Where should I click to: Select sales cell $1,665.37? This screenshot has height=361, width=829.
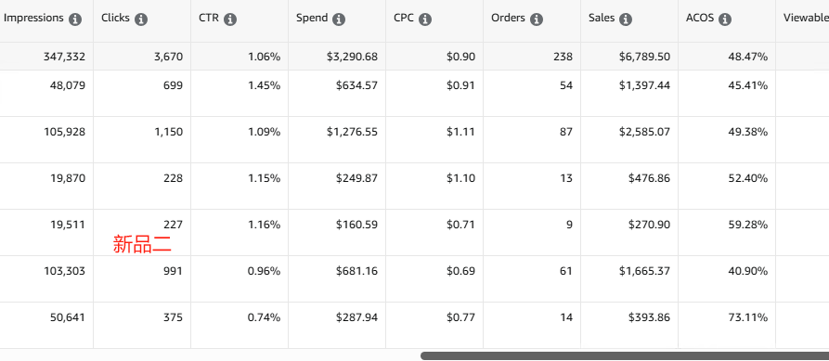click(645, 271)
